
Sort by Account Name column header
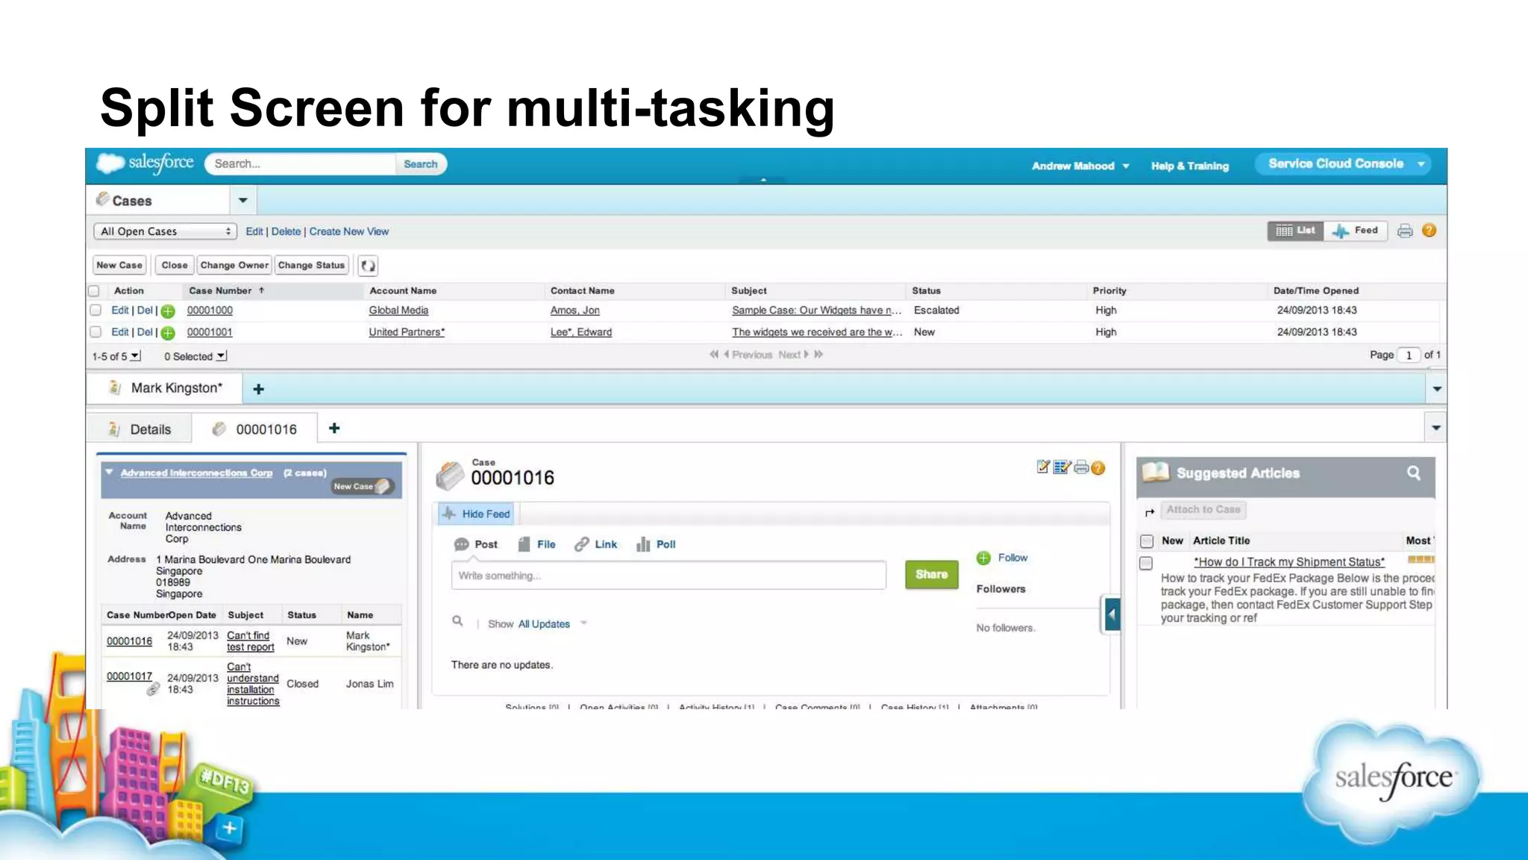(403, 290)
